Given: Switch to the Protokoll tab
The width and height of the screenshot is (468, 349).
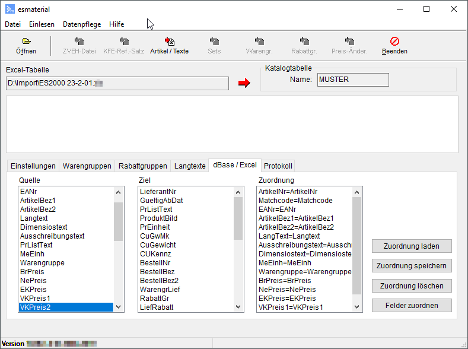Looking at the screenshot, I should pyautogui.click(x=278, y=166).
